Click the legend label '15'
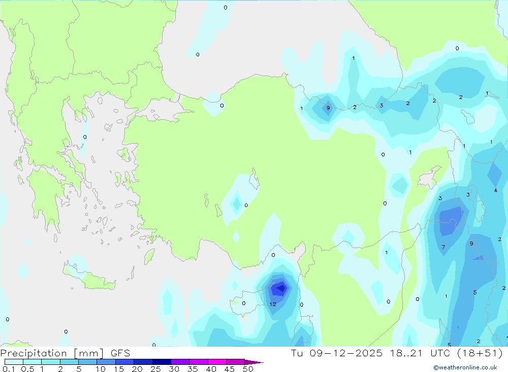This screenshot has width=508, height=372. point(119,369)
